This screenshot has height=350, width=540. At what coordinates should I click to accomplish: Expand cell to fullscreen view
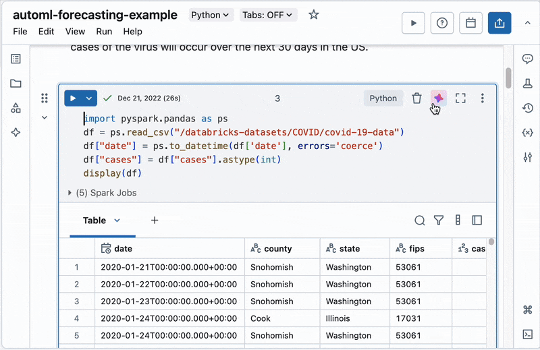(460, 98)
